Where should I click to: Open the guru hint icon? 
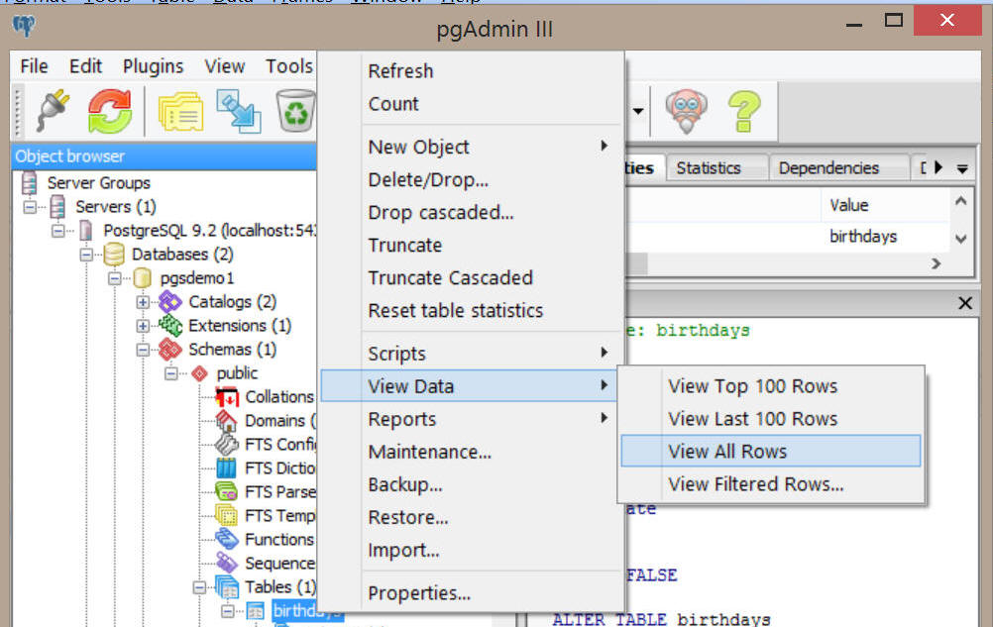[687, 111]
